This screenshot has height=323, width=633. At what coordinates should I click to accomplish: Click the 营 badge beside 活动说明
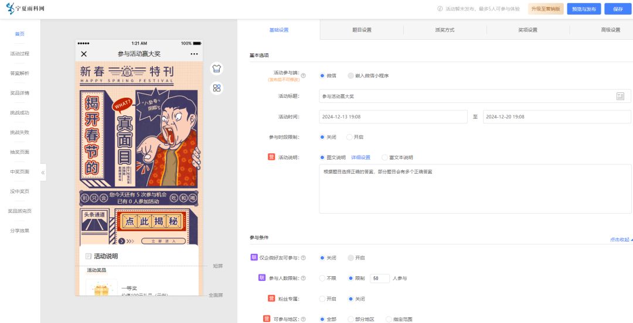click(272, 157)
